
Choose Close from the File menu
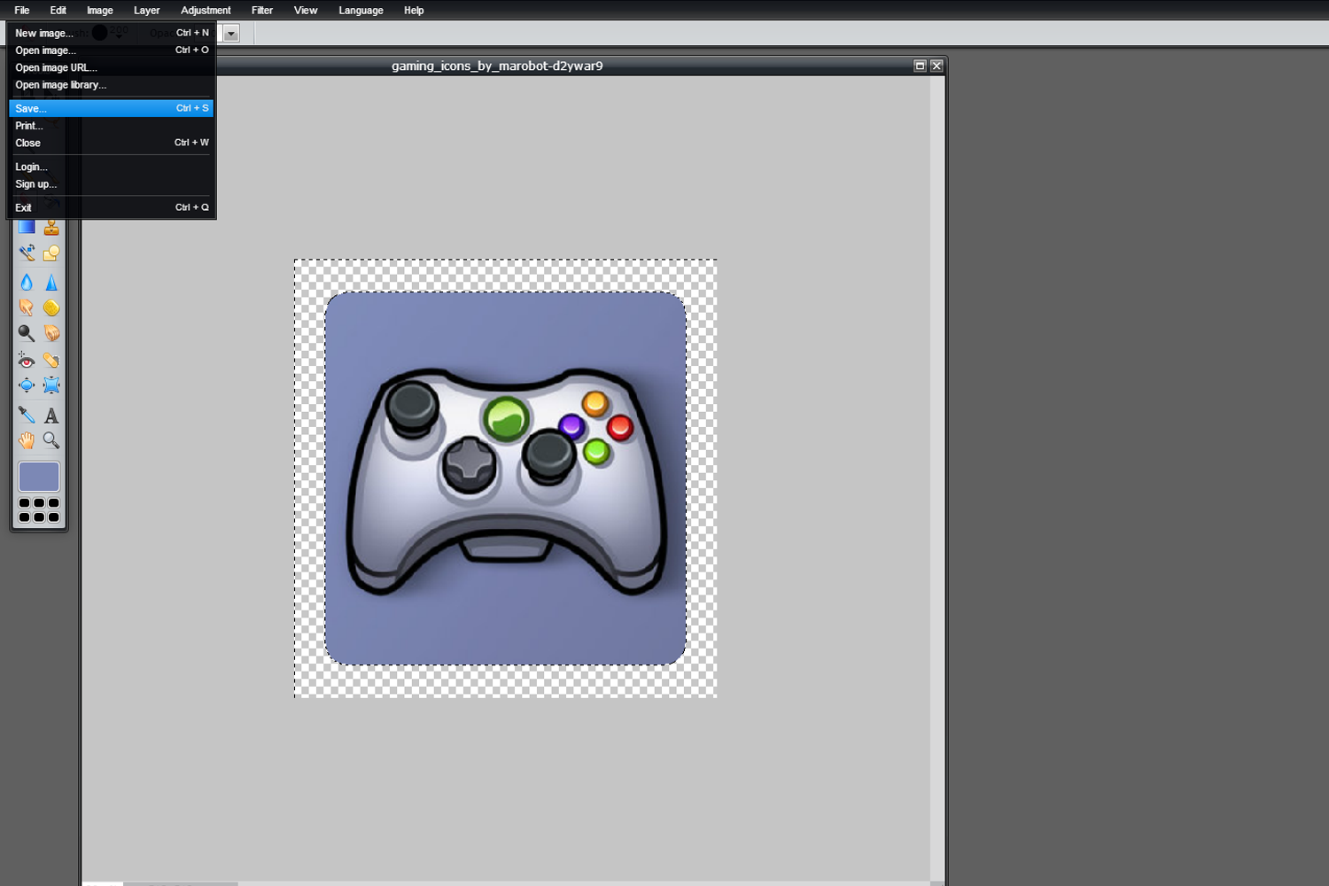click(112, 143)
